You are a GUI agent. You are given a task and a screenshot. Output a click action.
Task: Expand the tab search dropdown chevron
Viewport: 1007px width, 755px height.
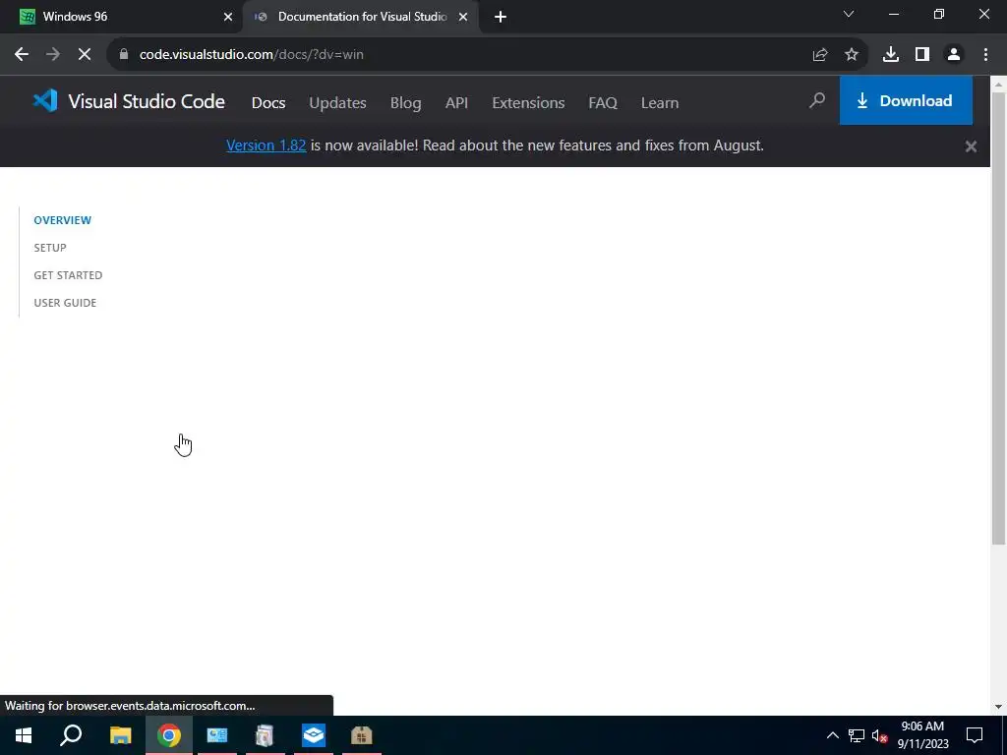849,14
